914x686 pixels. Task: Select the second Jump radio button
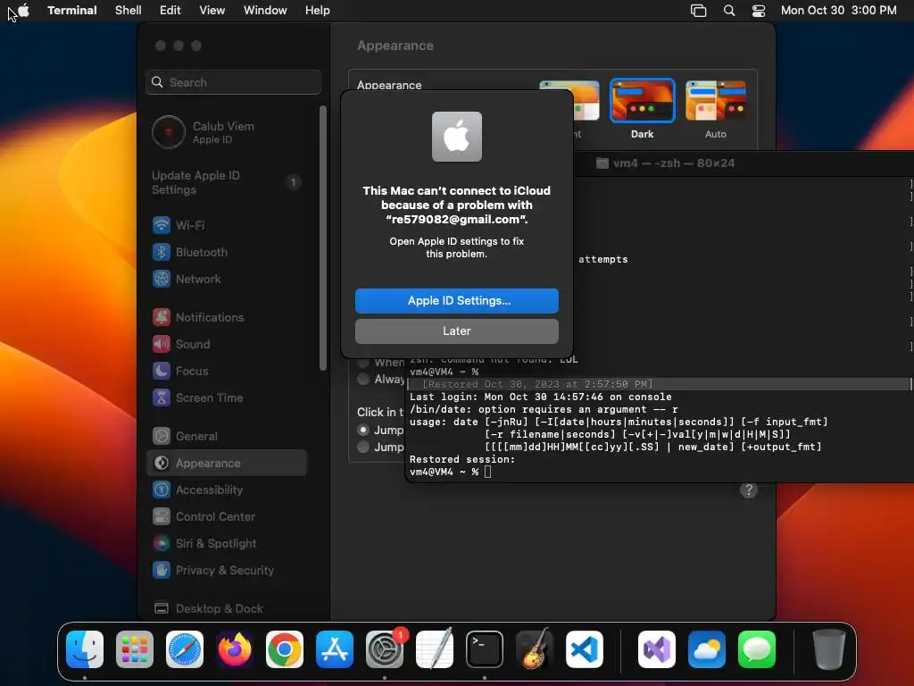click(x=363, y=447)
